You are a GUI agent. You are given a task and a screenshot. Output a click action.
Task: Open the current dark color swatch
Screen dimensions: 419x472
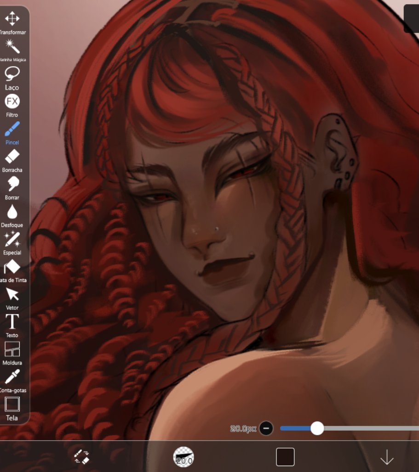(285, 457)
